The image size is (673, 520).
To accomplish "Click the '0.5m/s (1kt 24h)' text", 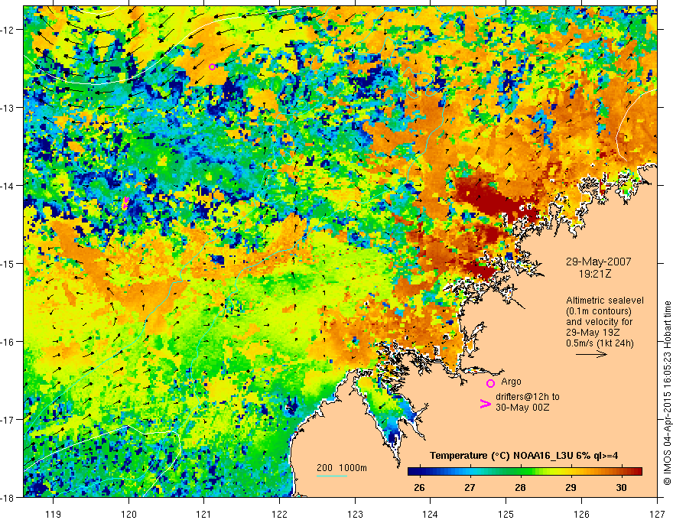I will tap(600, 343).
